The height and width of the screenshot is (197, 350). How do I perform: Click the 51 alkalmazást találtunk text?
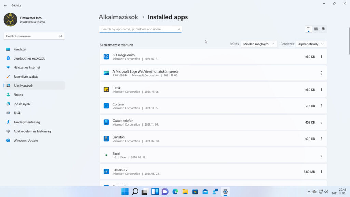(116, 45)
